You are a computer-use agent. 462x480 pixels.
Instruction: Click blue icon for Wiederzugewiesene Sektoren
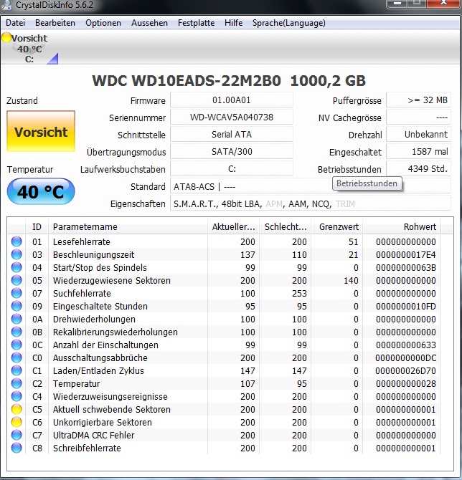[16, 281]
